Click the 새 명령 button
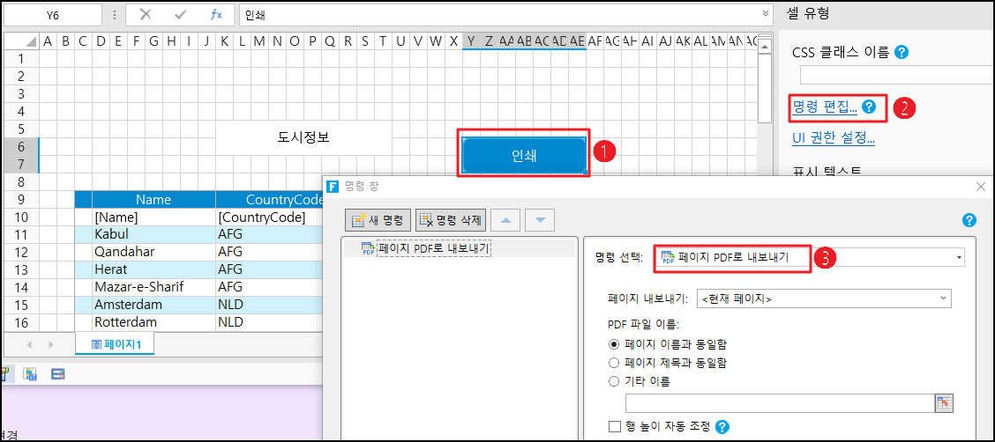Image resolution: width=995 pixels, height=442 pixels. tap(378, 219)
